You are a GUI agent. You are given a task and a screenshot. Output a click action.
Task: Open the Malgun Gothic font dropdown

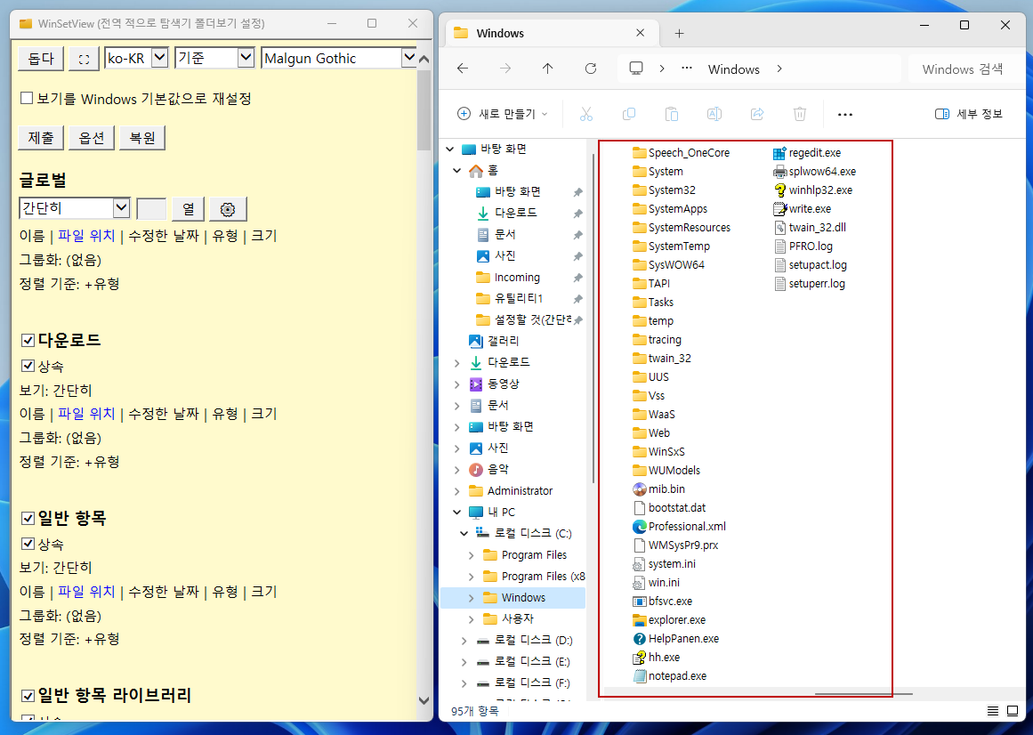[x=339, y=58]
